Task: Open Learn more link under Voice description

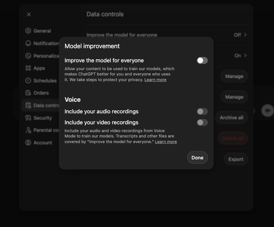Action: click(166, 142)
